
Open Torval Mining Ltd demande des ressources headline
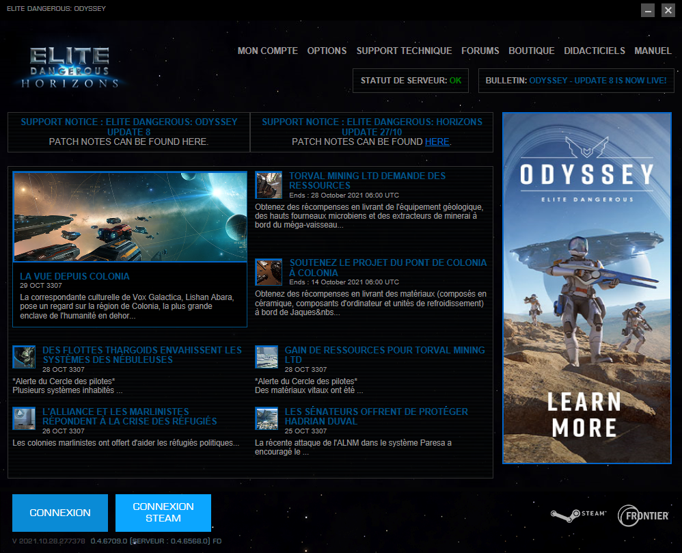pos(367,180)
